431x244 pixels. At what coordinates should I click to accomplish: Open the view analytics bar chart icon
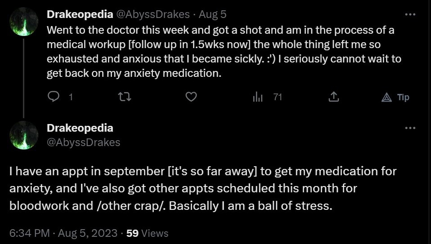point(257,97)
